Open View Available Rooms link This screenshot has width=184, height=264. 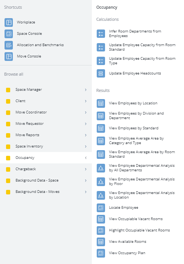[x=127, y=242]
